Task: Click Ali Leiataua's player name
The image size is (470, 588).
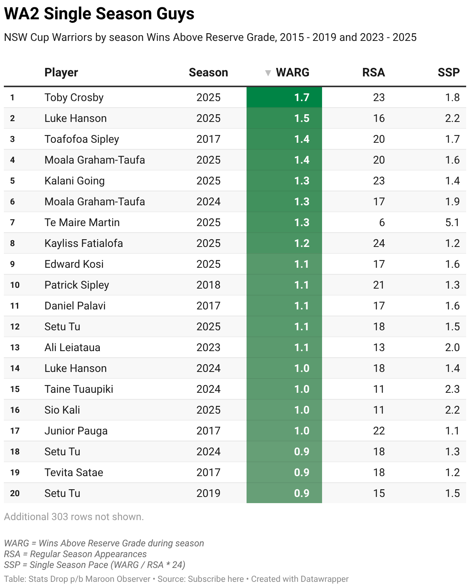Action: pos(72,347)
